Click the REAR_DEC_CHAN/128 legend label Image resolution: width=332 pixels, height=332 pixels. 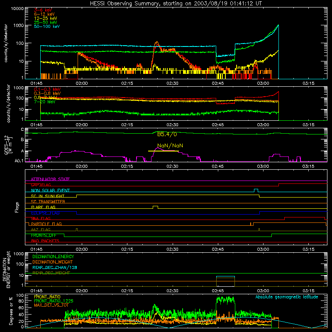tap(55, 267)
